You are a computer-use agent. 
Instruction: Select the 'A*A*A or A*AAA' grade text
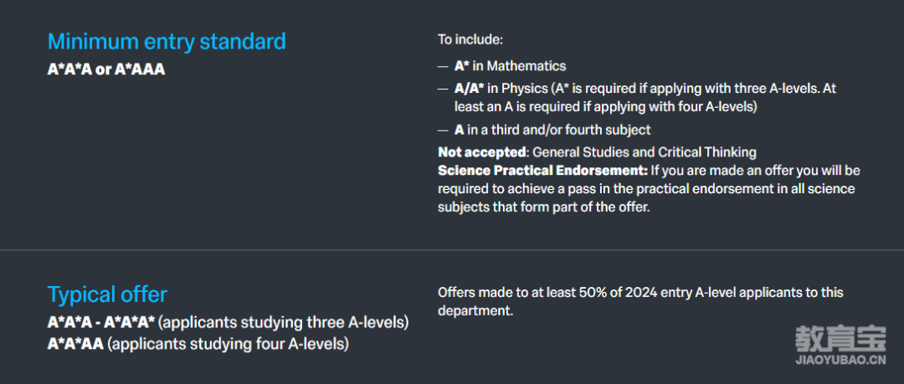pyautogui.click(x=106, y=69)
